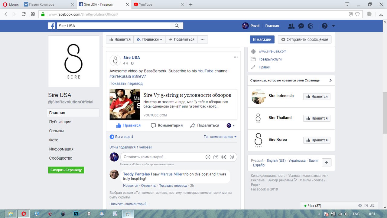Click the Facebook logo icon
The image size is (387, 218).
pyautogui.click(x=51, y=26)
